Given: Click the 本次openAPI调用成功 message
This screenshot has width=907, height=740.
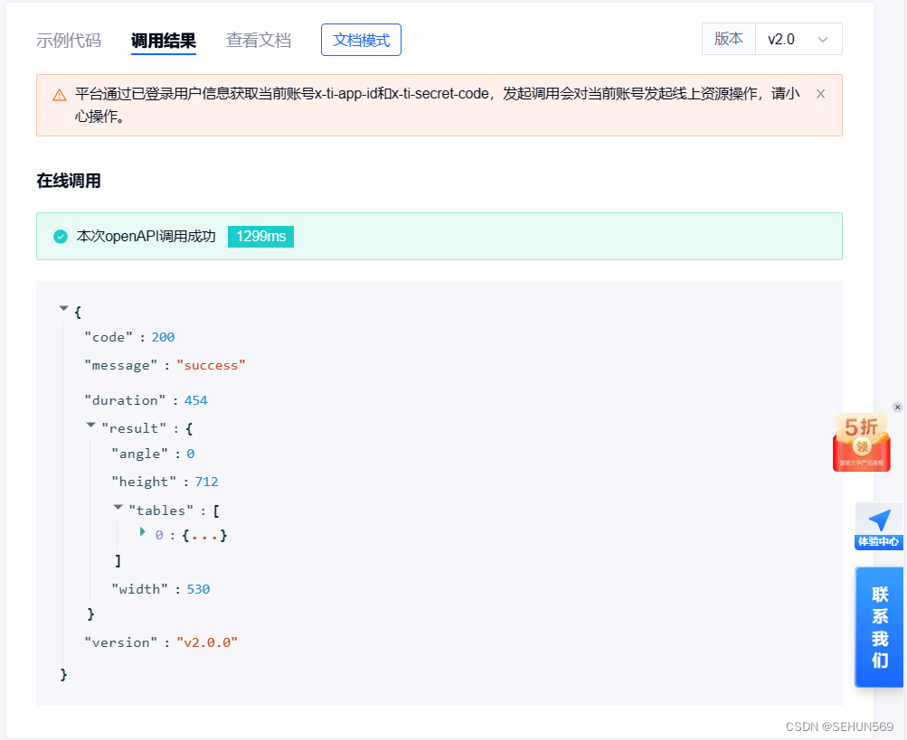Looking at the screenshot, I should point(146,237).
